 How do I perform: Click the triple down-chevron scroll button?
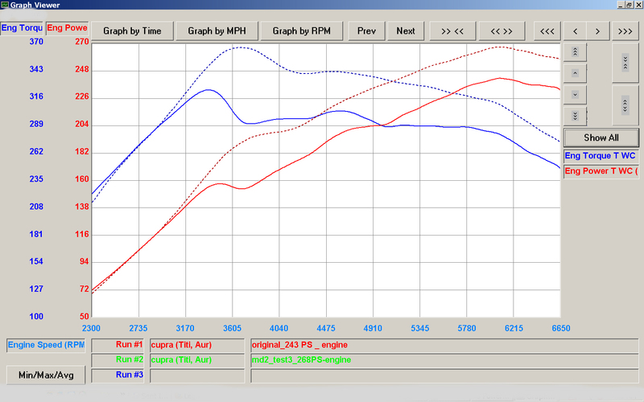click(575, 116)
